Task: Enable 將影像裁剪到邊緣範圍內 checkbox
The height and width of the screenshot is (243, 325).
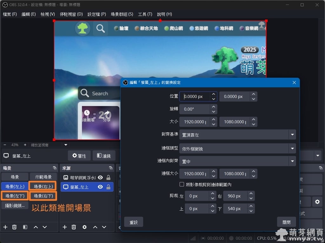Action: (182, 184)
